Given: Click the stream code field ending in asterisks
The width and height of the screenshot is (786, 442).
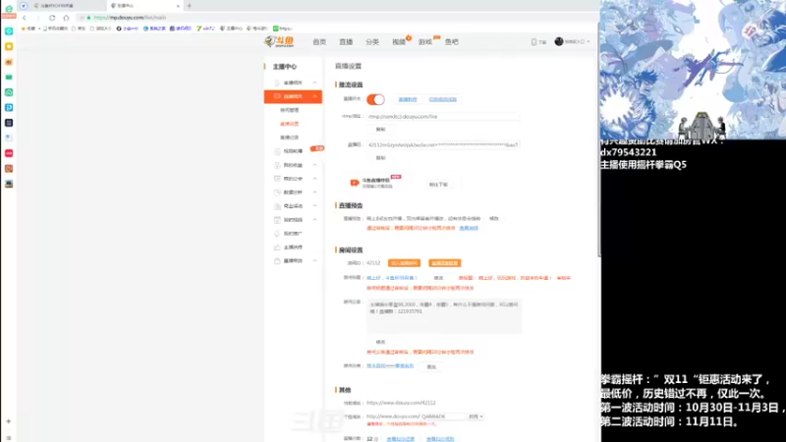Looking at the screenshot, I should [x=443, y=144].
